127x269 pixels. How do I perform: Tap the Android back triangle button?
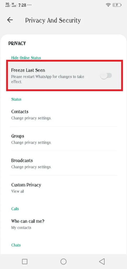point(102,261)
